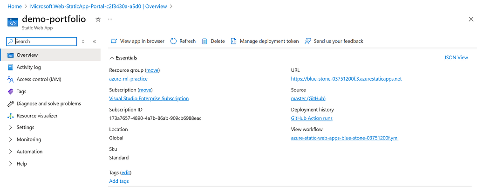
Task: Open the blue-stone azurestaticapps.net URL
Action: tap(346, 79)
